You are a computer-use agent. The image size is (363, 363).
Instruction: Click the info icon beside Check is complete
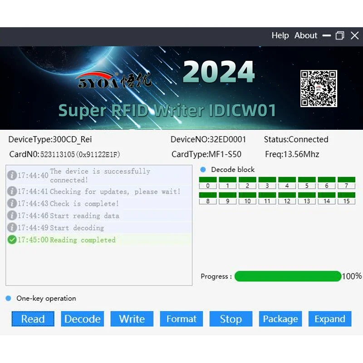[12, 204]
